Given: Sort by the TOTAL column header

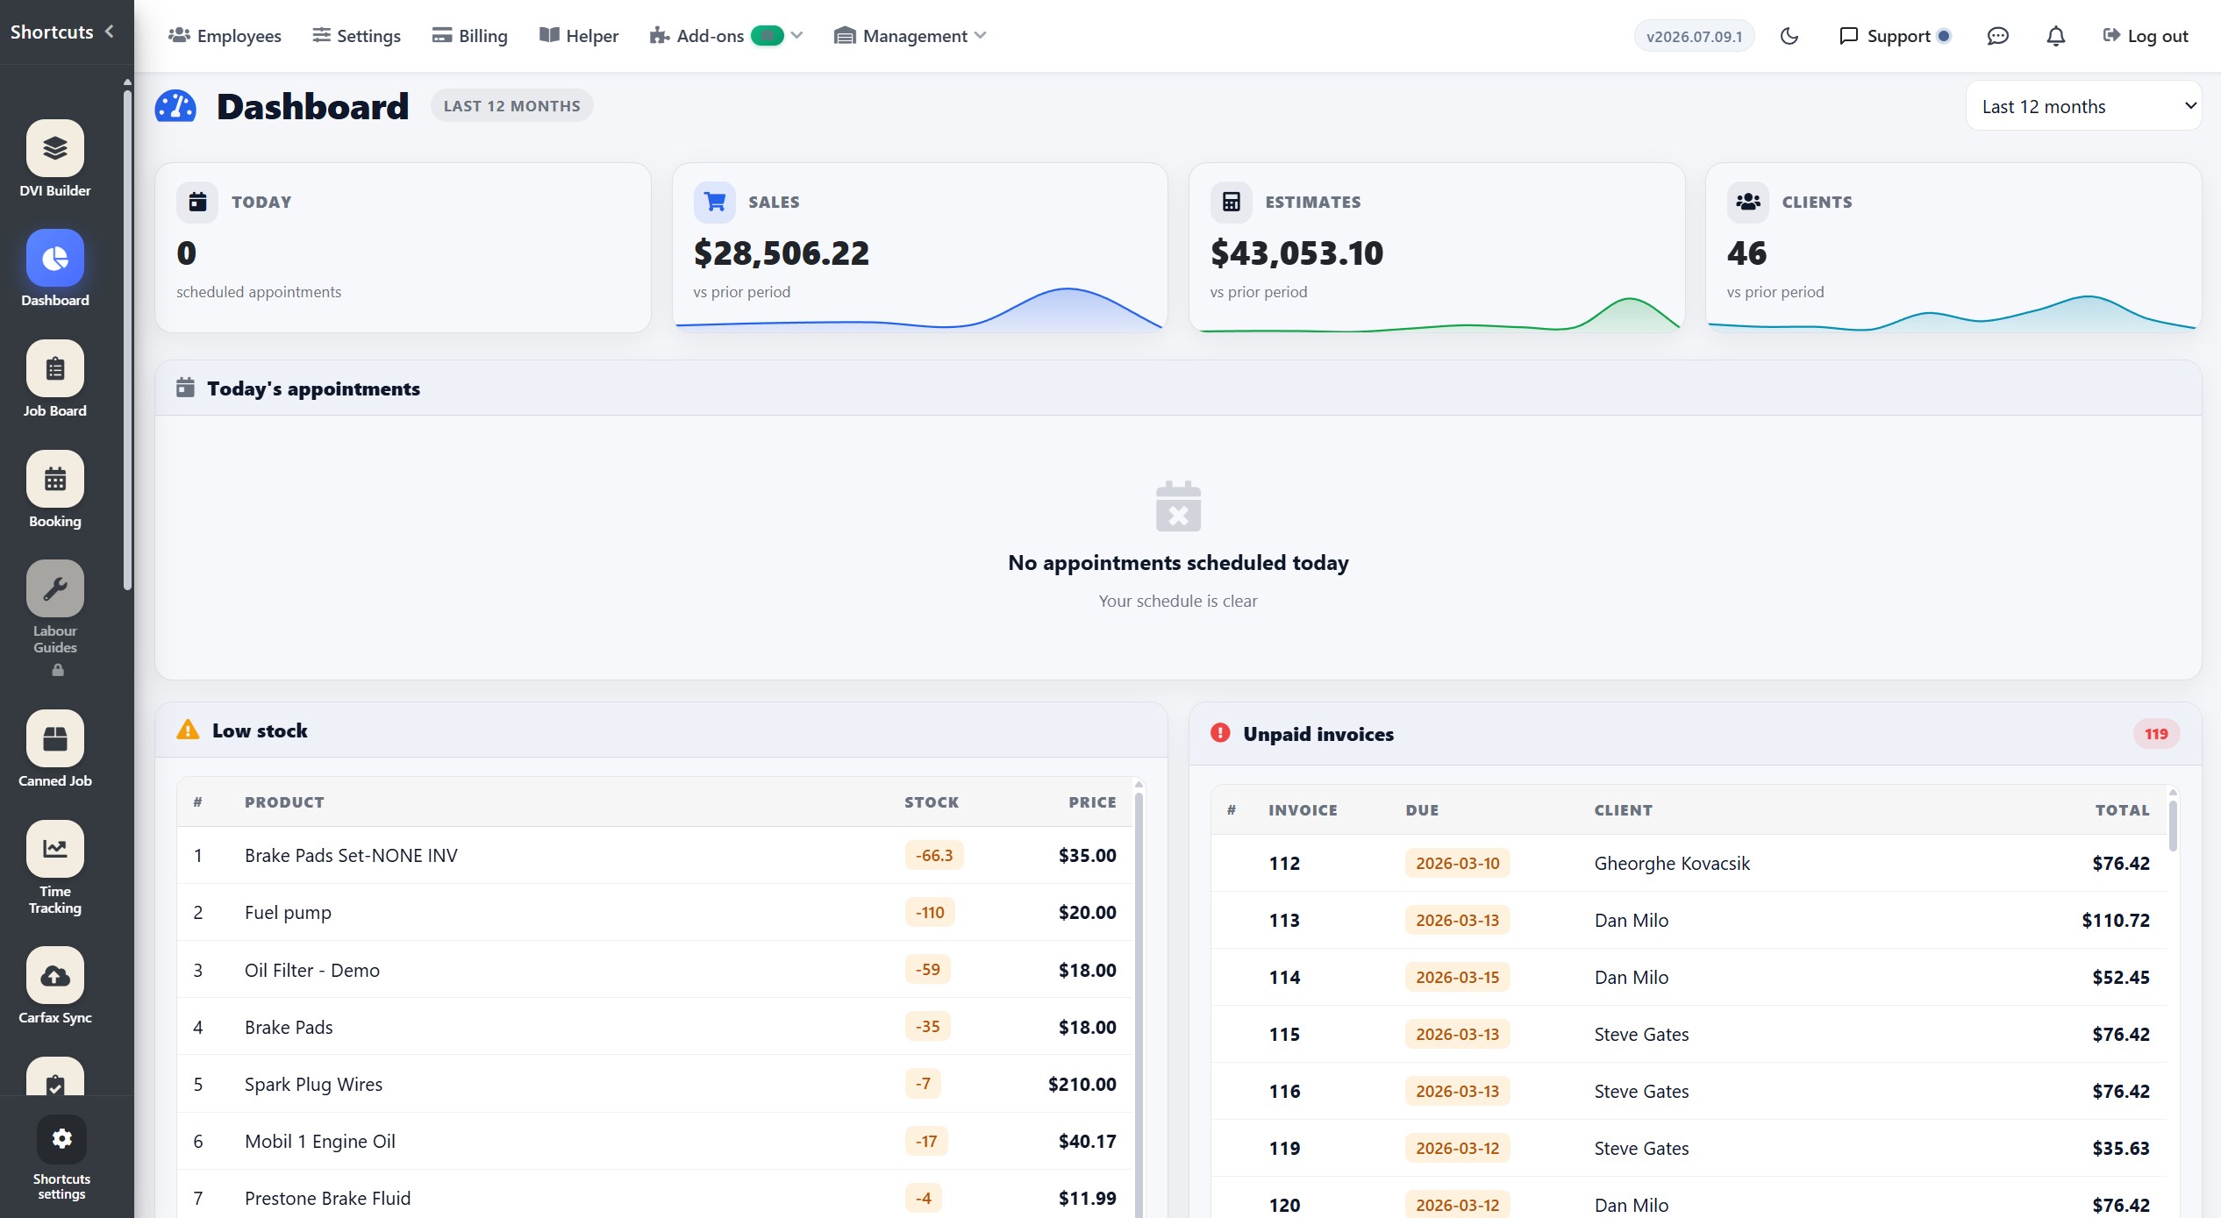Looking at the screenshot, I should coord(2122,810).
